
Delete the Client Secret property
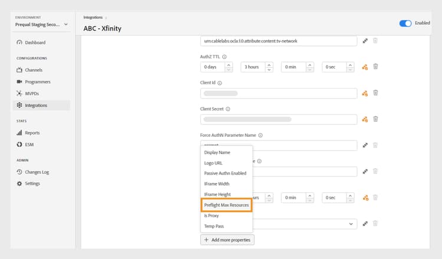[375, 119]
